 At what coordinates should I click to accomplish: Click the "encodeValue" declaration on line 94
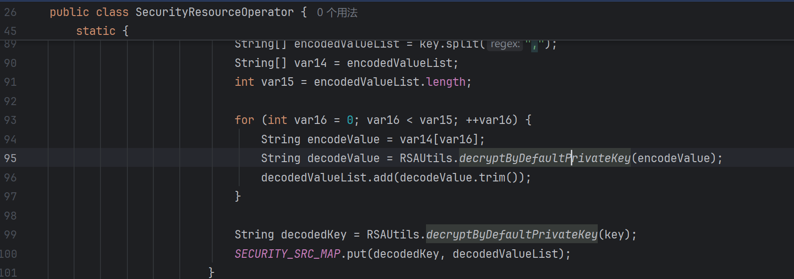343,139
